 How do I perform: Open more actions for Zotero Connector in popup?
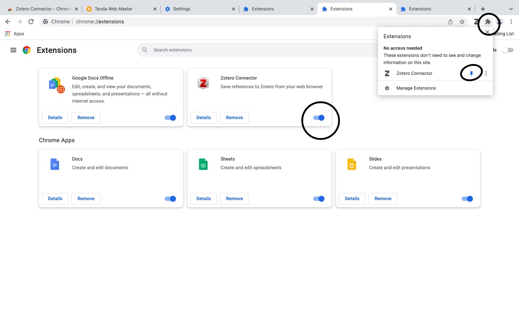coord(486,73)
